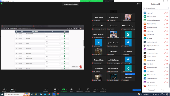Click the Start Video camera icon
Viewport: 170px width, 96px height.
(x=12, y=89)
